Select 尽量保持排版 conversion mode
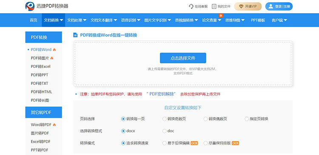319x155 pixels. pos(205,143)
